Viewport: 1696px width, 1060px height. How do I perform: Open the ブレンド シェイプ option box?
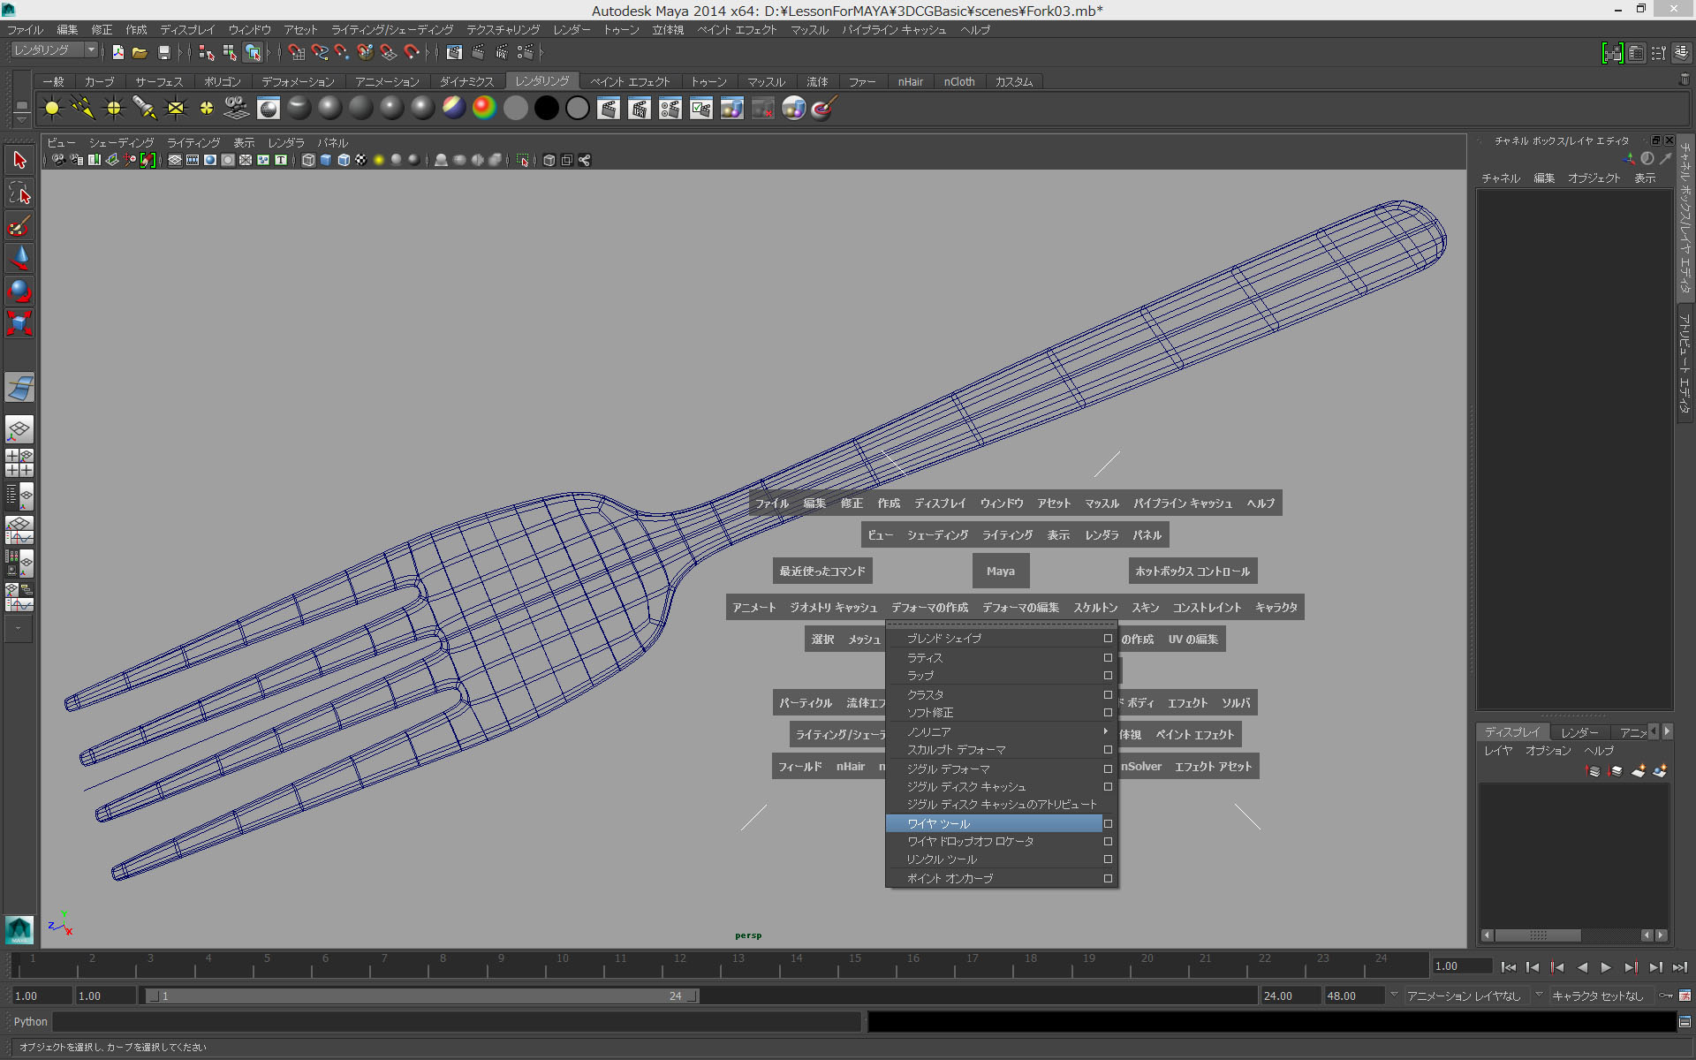coord(1107,638)
